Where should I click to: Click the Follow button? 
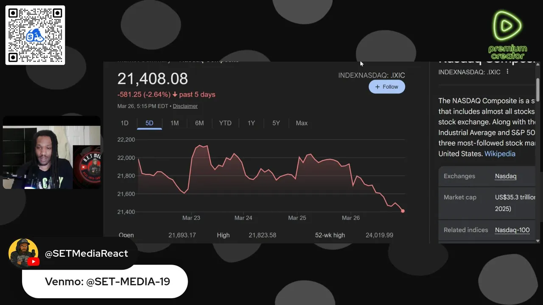[x=387, y=87]
